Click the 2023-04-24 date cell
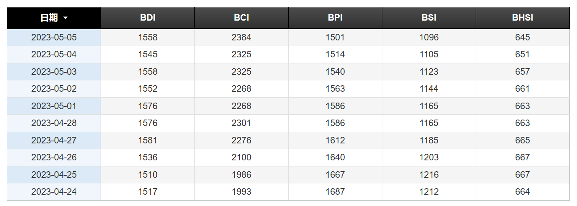 click(54, 192)
